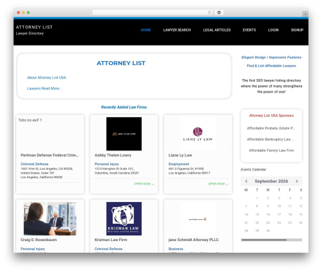
Task: Click Find & List Affordable Lawyers link
Action: point(271,66)
